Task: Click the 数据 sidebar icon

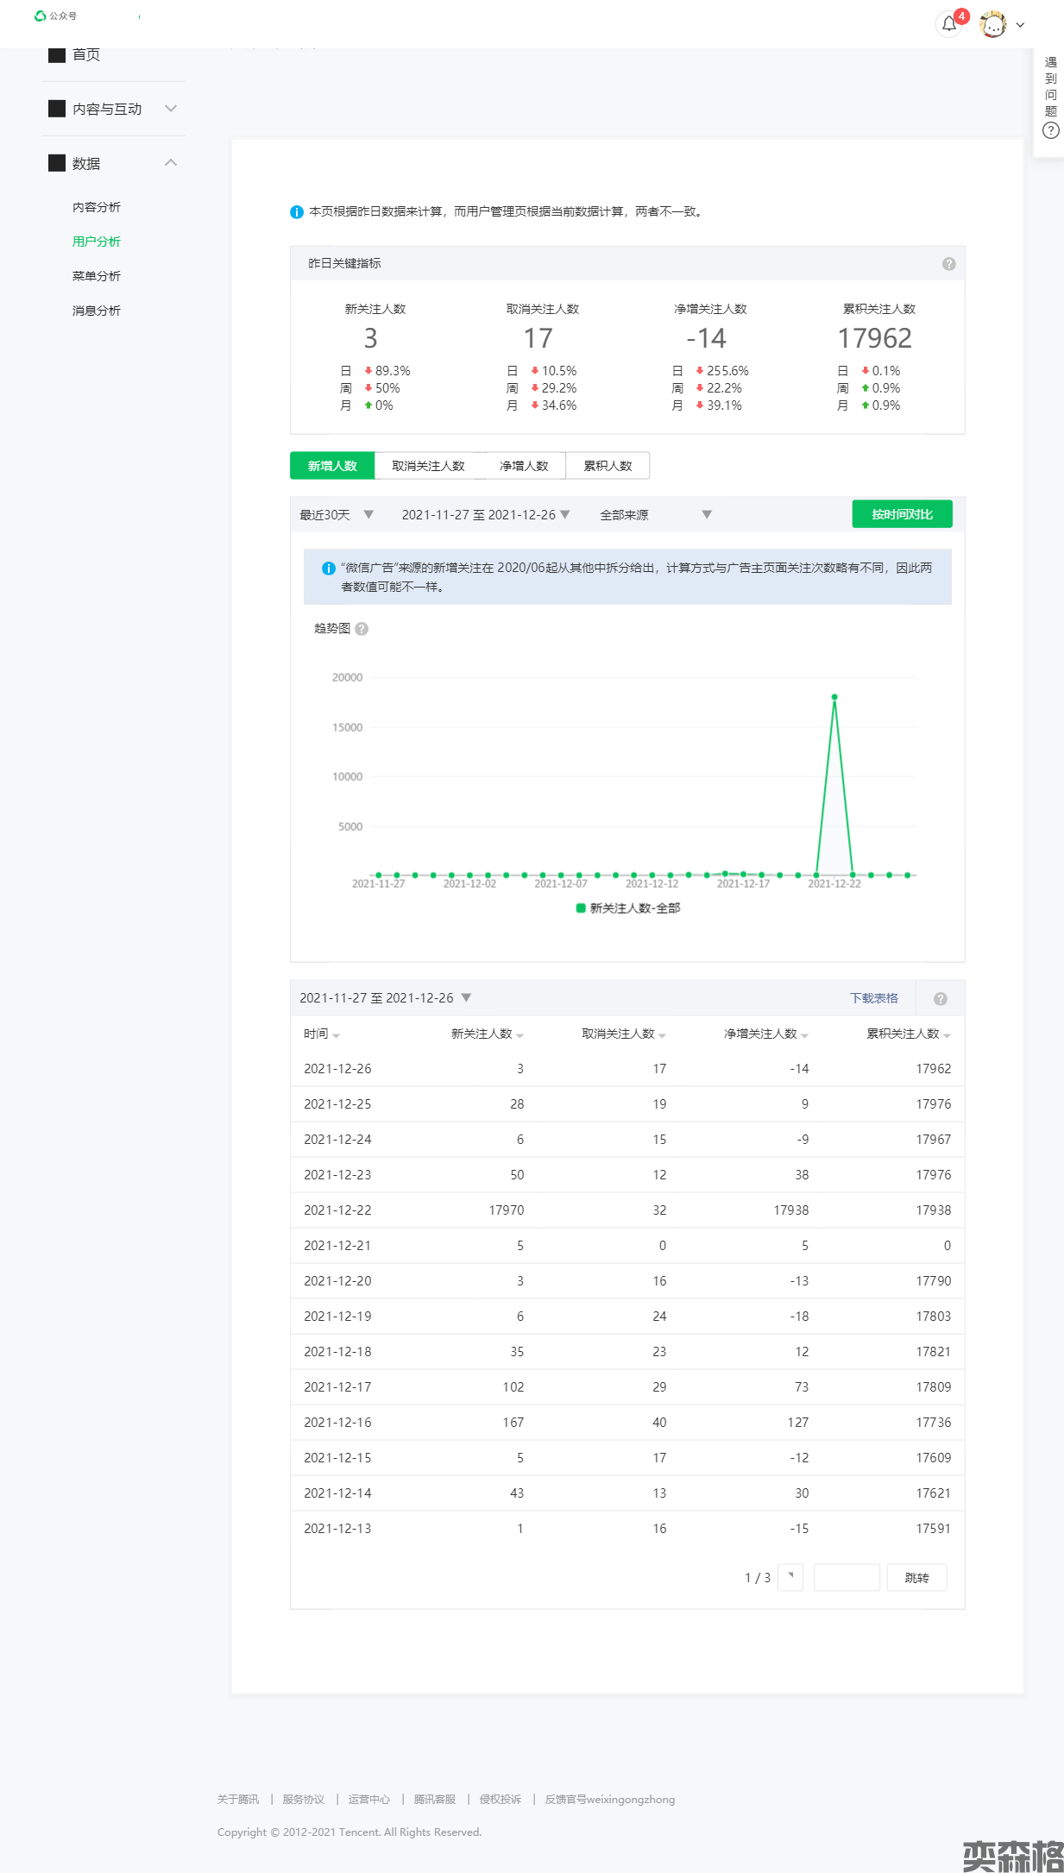Action: 57,163
